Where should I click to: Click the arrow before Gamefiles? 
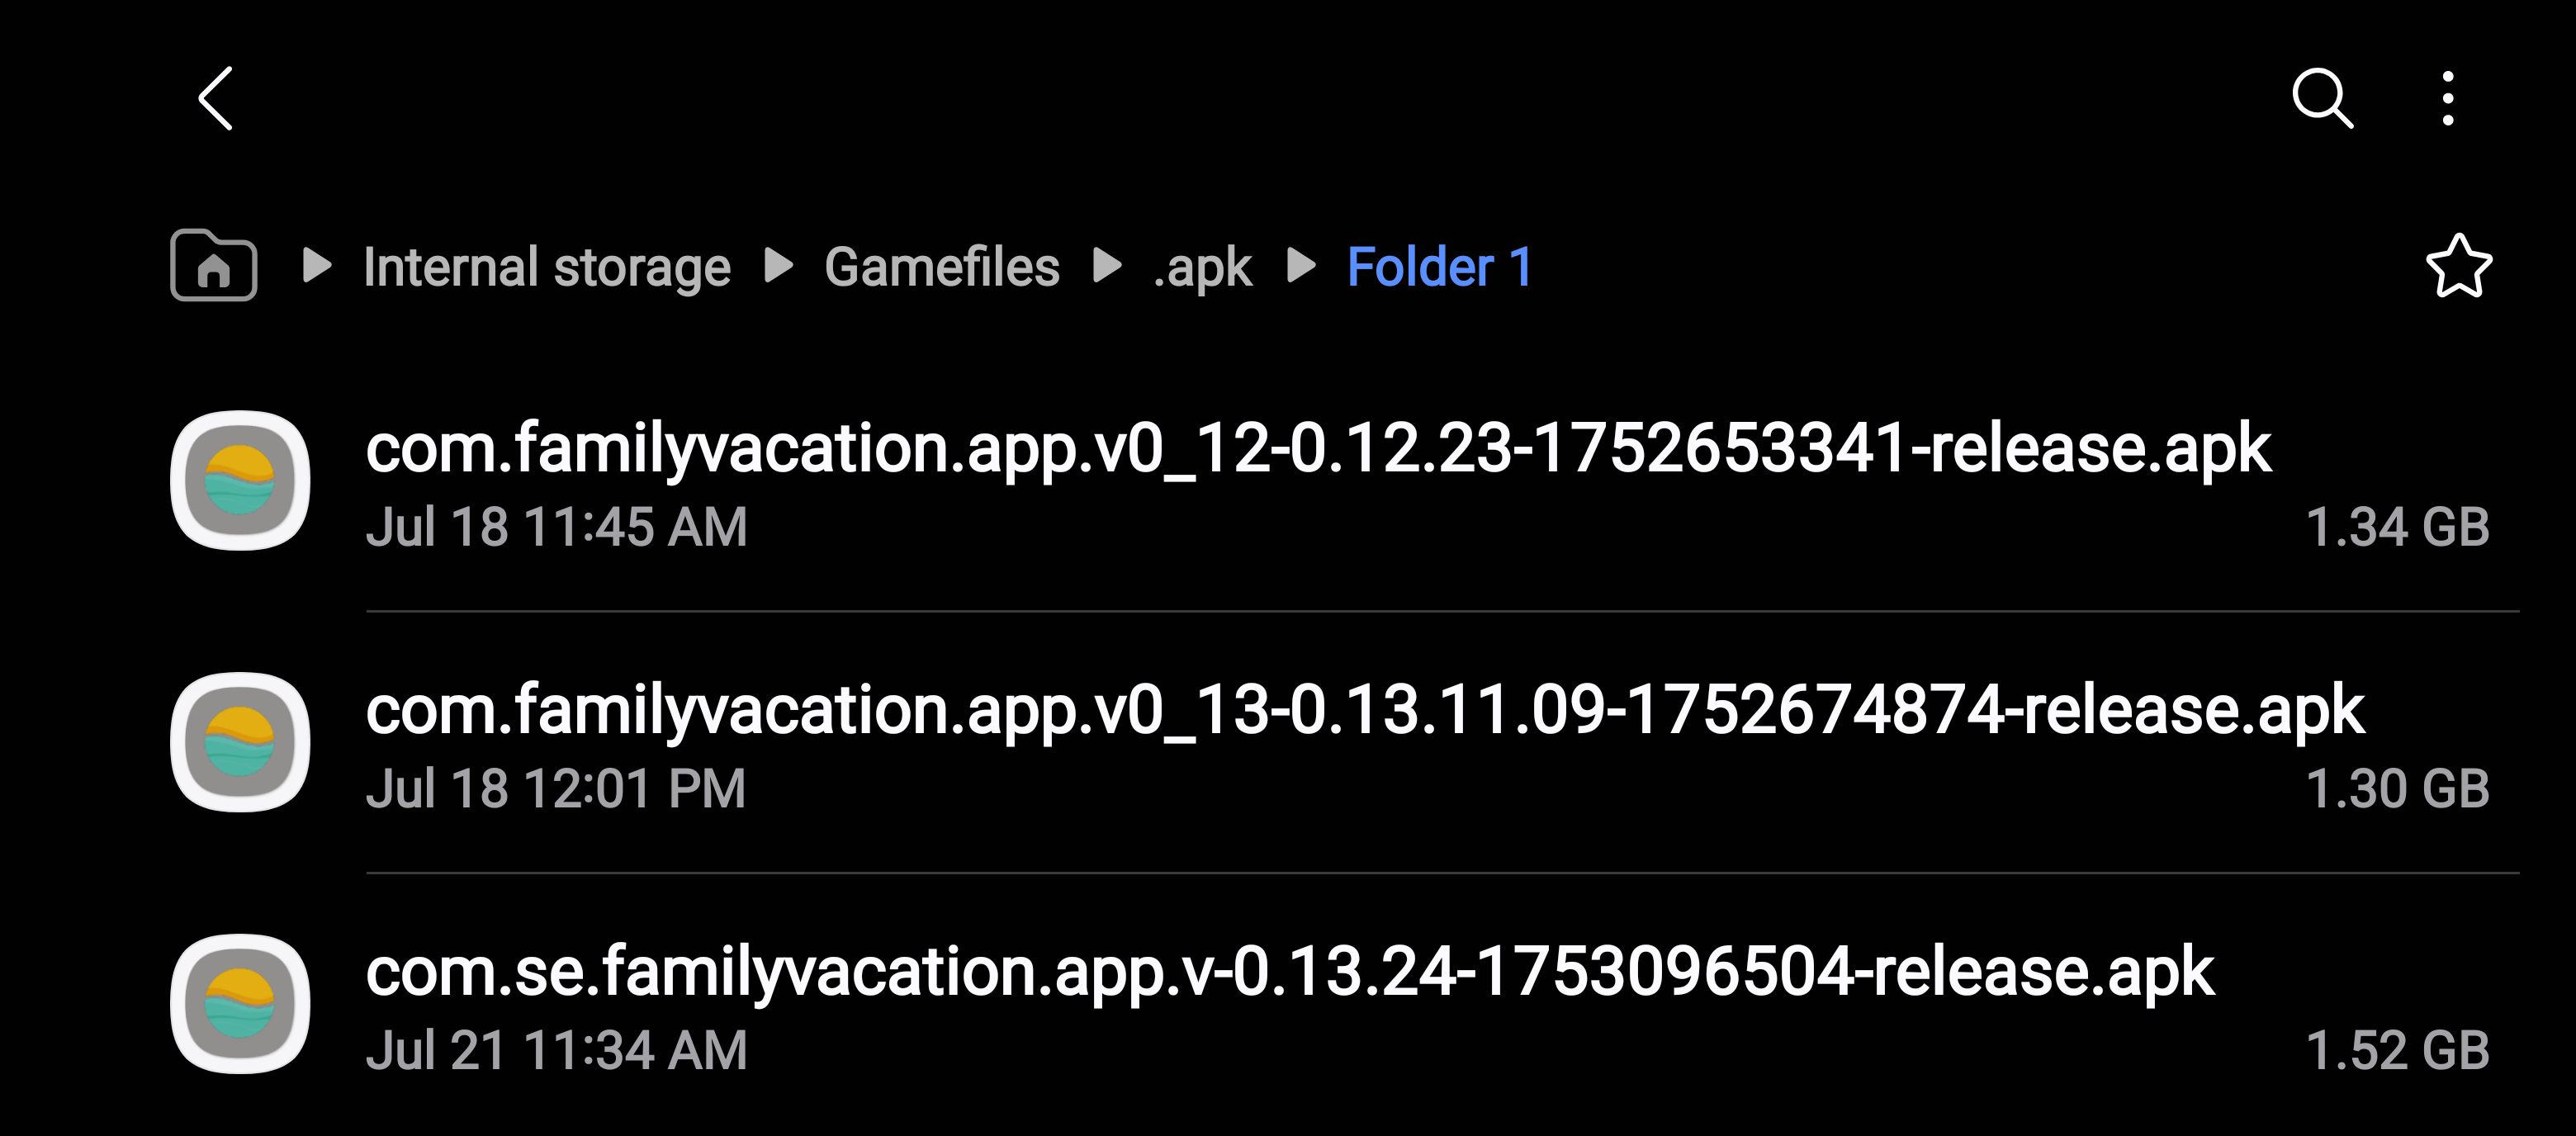pos(778,265)
